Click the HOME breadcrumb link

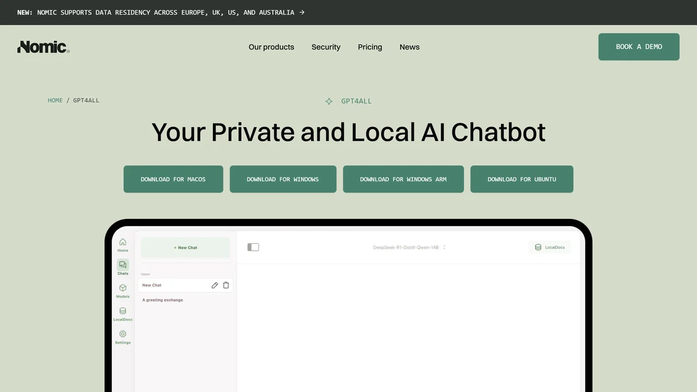coord(55,100)
